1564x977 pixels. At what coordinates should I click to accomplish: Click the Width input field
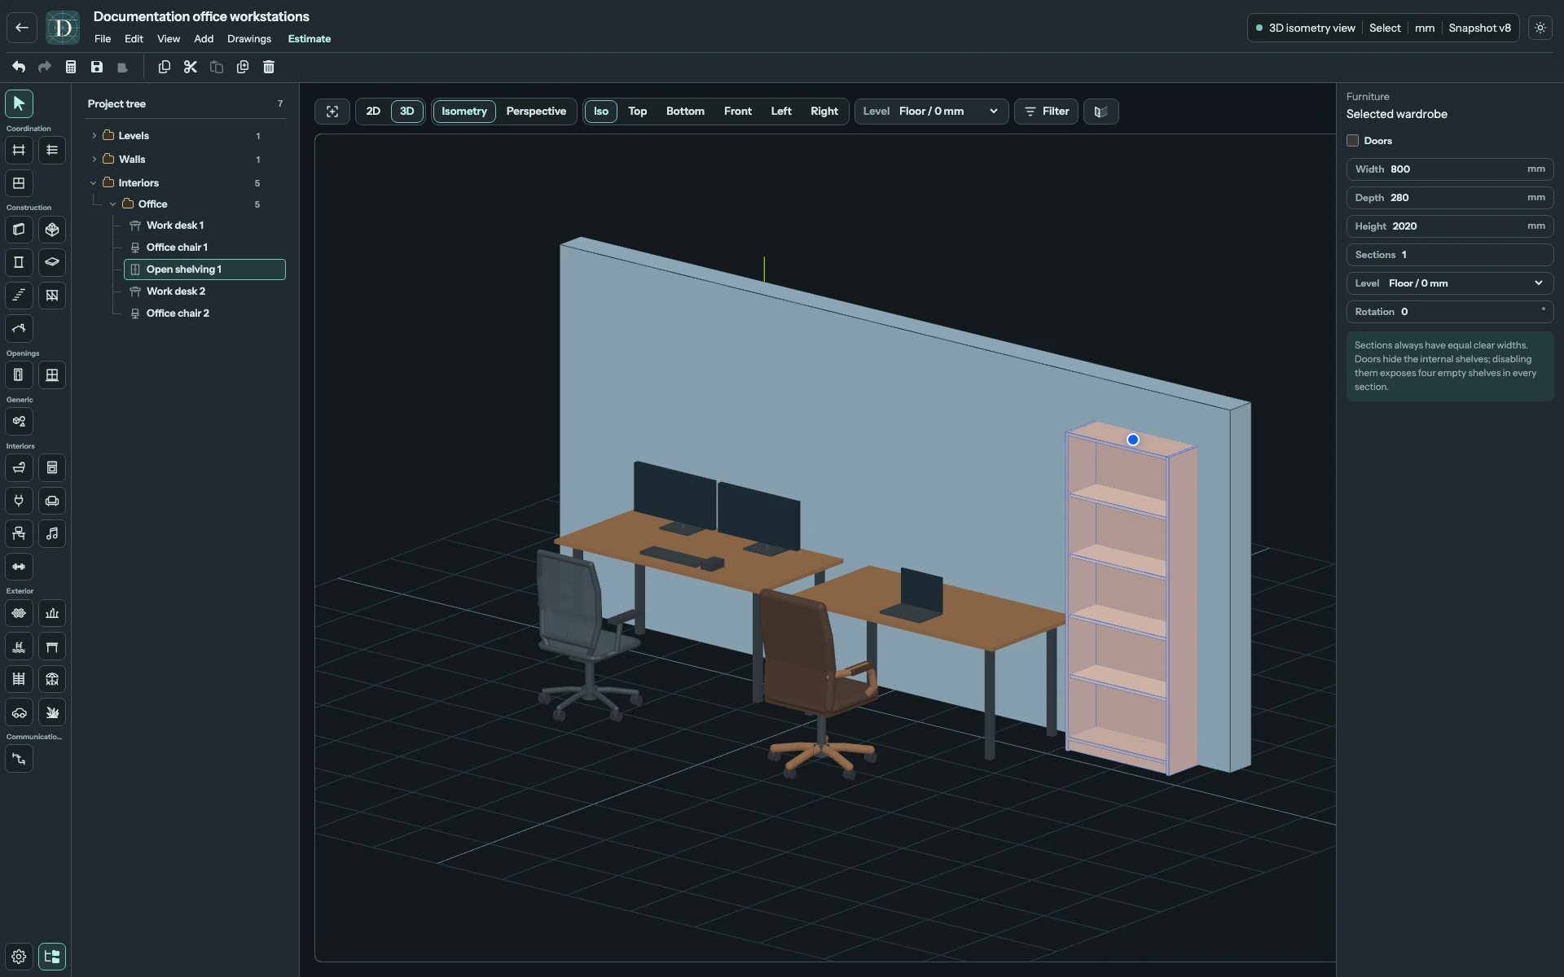1450,169
